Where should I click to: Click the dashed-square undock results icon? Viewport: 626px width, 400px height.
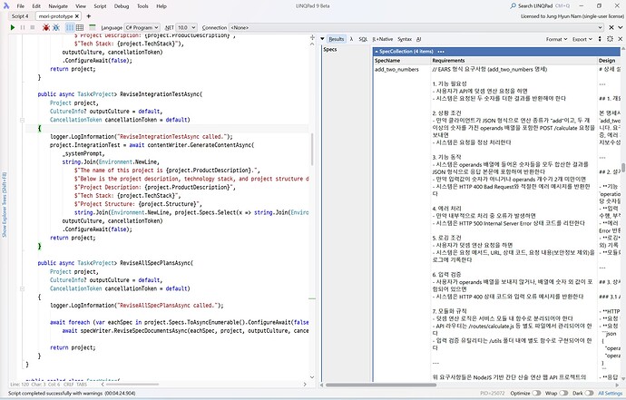tap(610, 39)
